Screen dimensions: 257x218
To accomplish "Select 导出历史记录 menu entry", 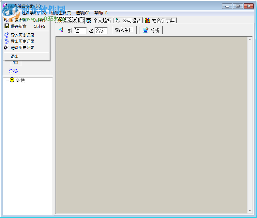I will click(26, 42).
